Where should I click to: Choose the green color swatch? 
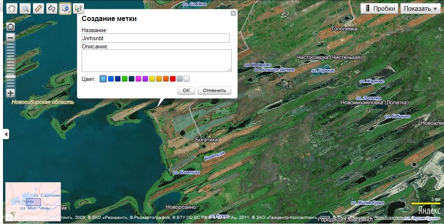point(125,79)
